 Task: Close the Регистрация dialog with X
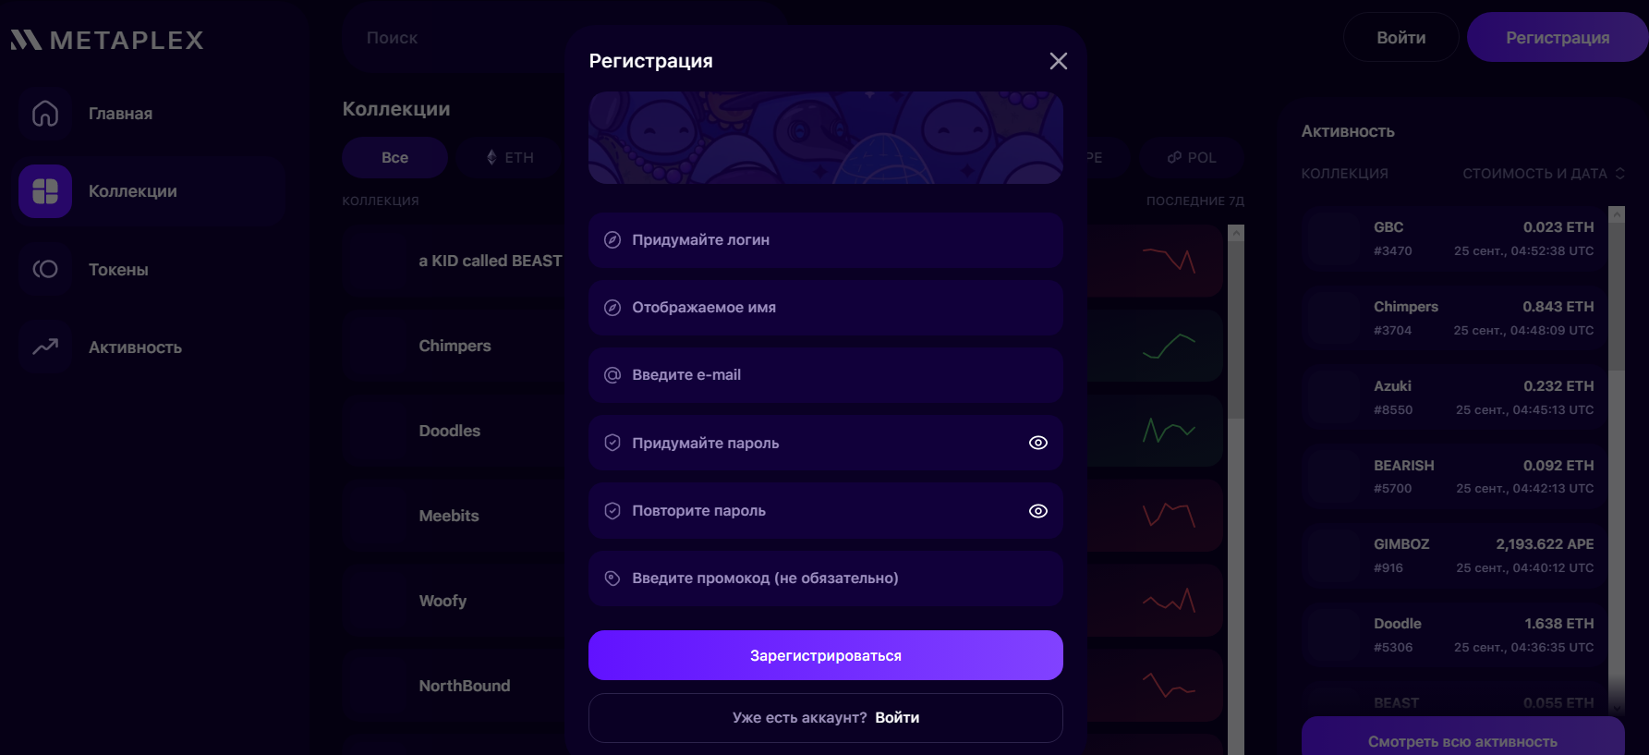click(x=1059, y=61)
